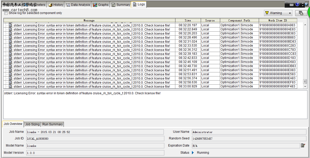Click the help button at the top-right corner
310x158 pixels.
(306, 4)
